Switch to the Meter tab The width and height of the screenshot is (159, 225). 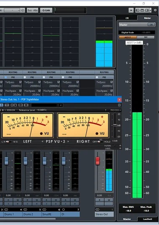pyautogui.click(x=147, y=18)
